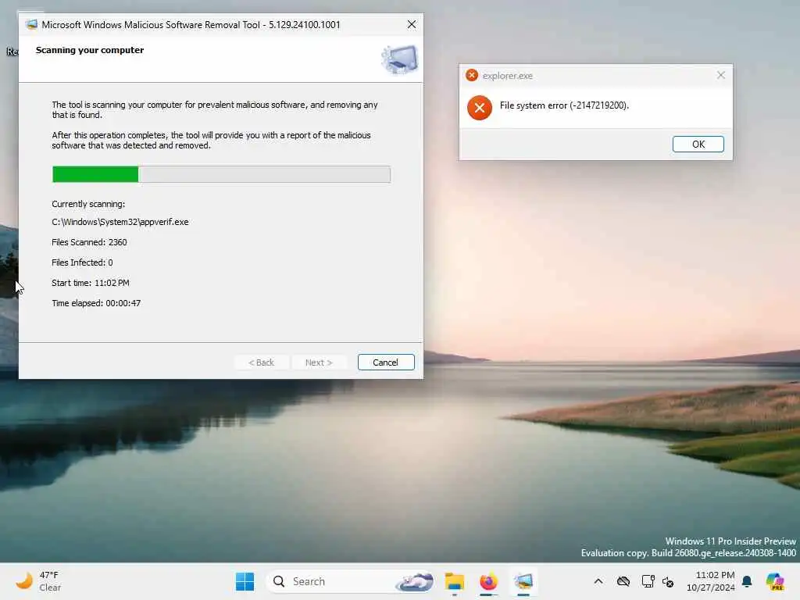Open Firefox from the taskbar
The image size is (800, 600).
point(489,581)
